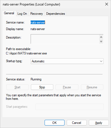Click the Description scroll down arrow

(101, 42)
